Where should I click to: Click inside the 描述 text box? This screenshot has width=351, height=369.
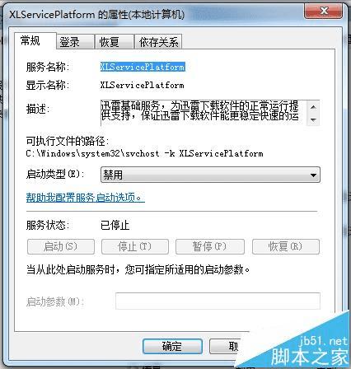(x=204, y=113)
